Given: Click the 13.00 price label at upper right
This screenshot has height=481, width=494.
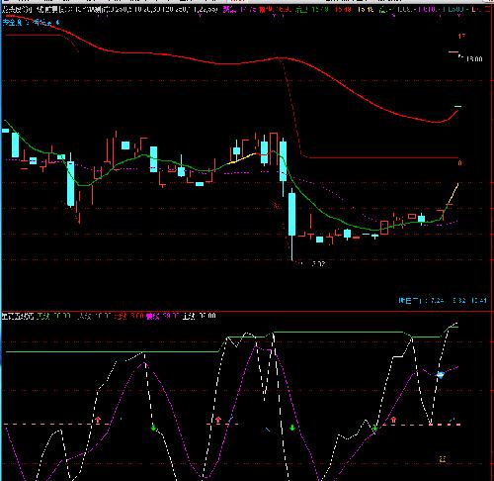Looking at the screenshot, I should (474, 59).
